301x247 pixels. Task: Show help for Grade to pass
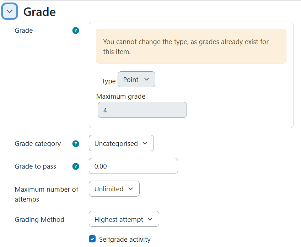click(x=76, y=166)
